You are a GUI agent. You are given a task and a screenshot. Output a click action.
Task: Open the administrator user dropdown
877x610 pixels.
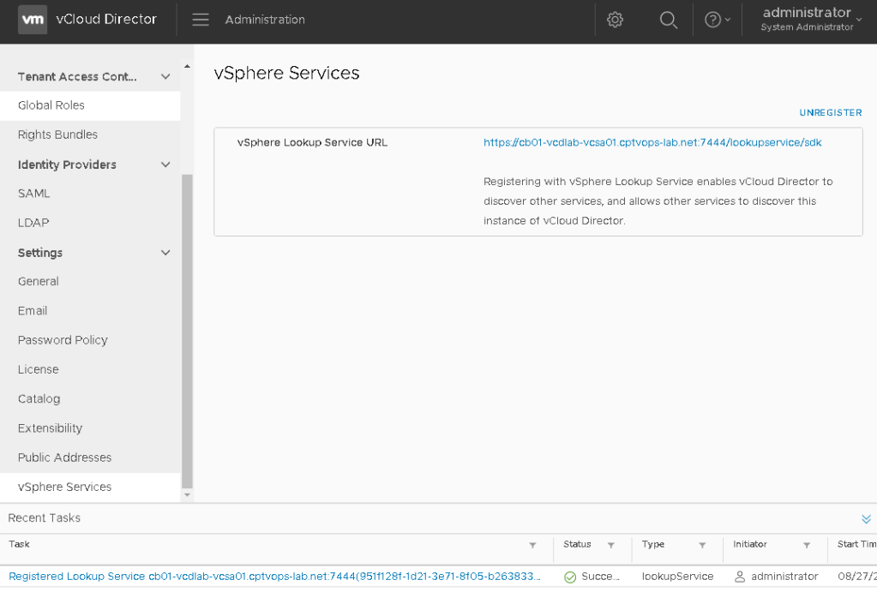coord(812,20)
